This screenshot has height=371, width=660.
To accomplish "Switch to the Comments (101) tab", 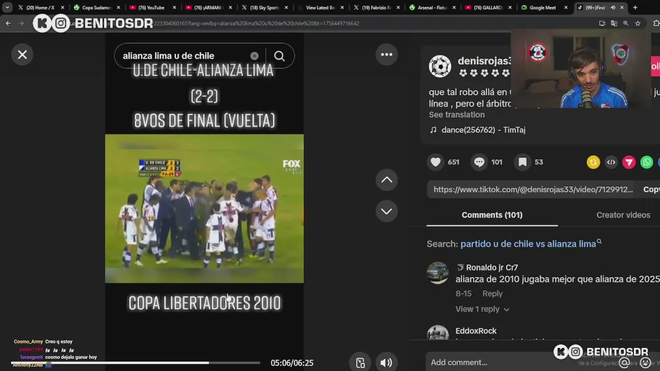I will pos(492,215).
